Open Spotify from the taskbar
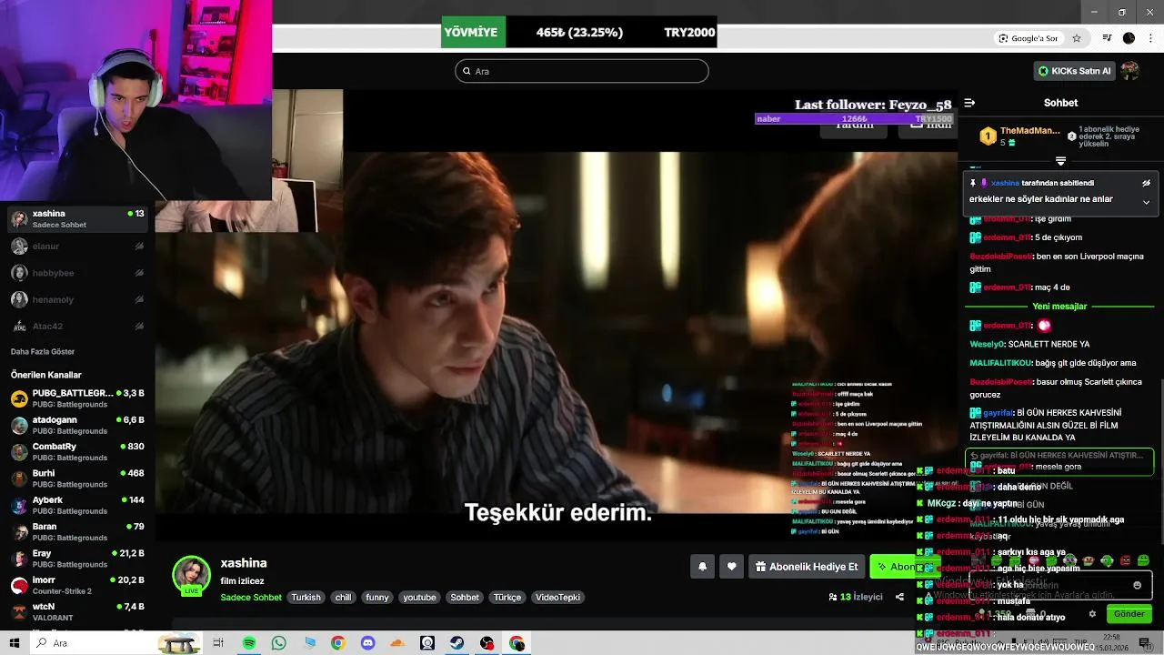 point(249,643)
